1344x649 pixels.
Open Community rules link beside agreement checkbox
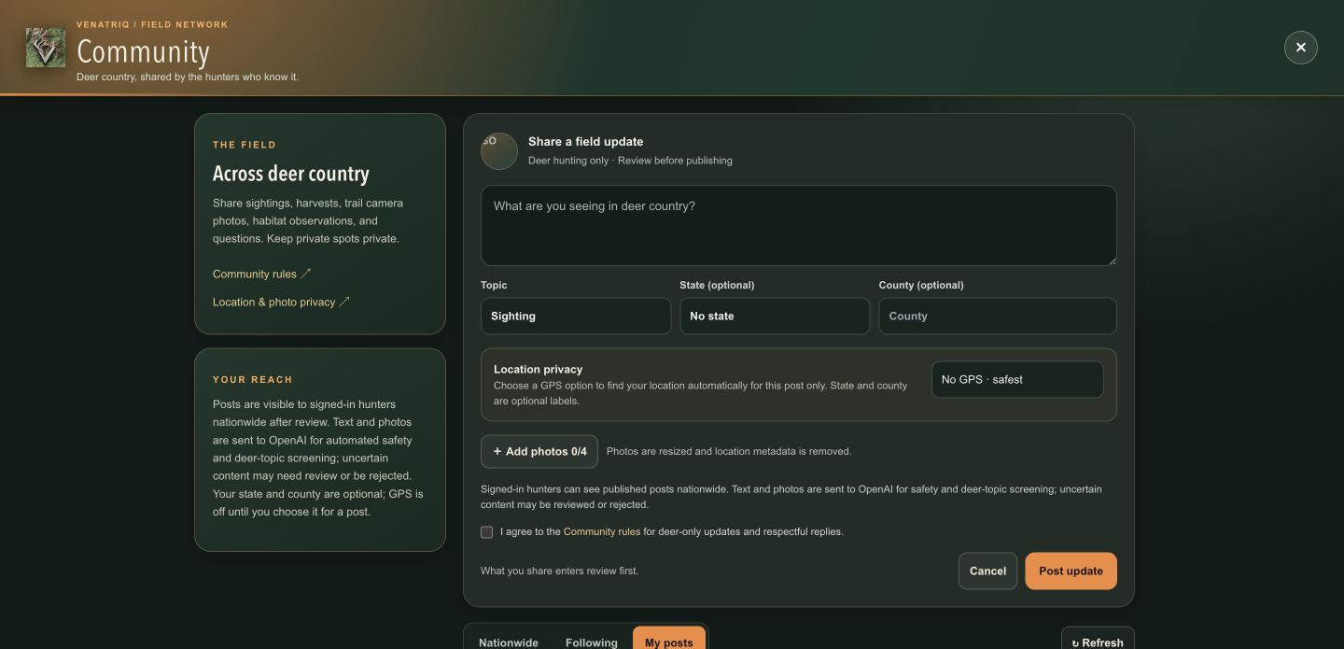[602, 531]
